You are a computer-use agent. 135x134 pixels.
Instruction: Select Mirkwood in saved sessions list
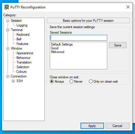[x=58, y=52]
